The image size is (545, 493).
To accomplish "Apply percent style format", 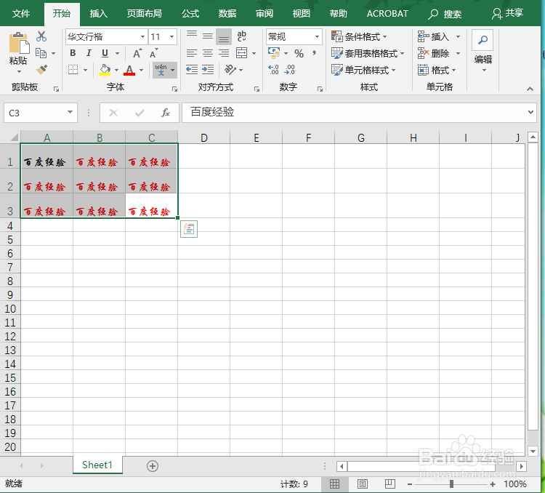I will (x=299, y=53).
